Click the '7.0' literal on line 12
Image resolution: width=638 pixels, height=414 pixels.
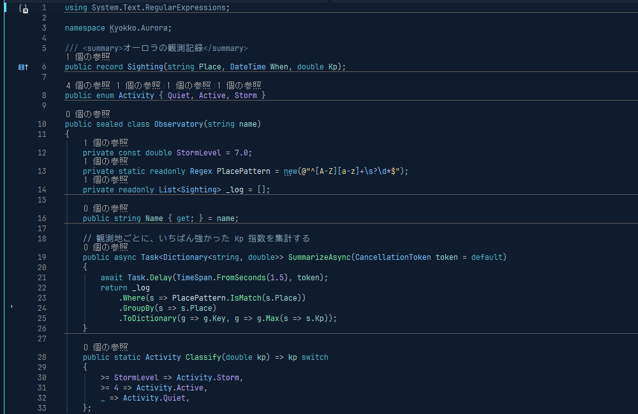[241, 153]
